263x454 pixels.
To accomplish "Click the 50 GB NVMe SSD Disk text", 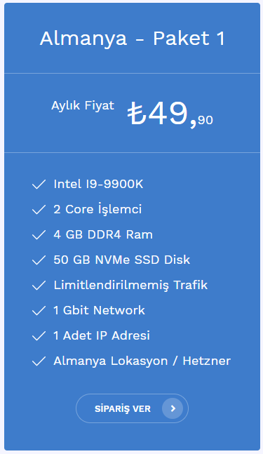I will [x=122, y=260].
